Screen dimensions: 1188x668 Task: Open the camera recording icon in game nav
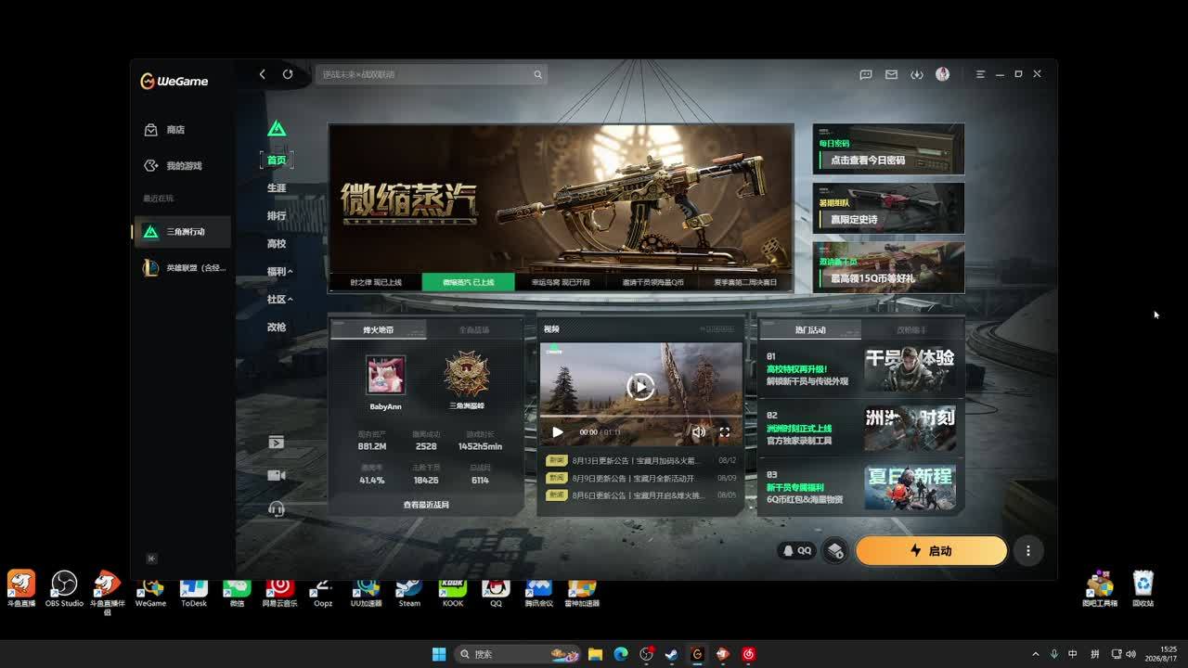(277, 475)
